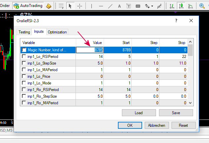Click the inp1_Ro_RSIPeriod start value 14
The image size is (209, 143).
[129, 90]
